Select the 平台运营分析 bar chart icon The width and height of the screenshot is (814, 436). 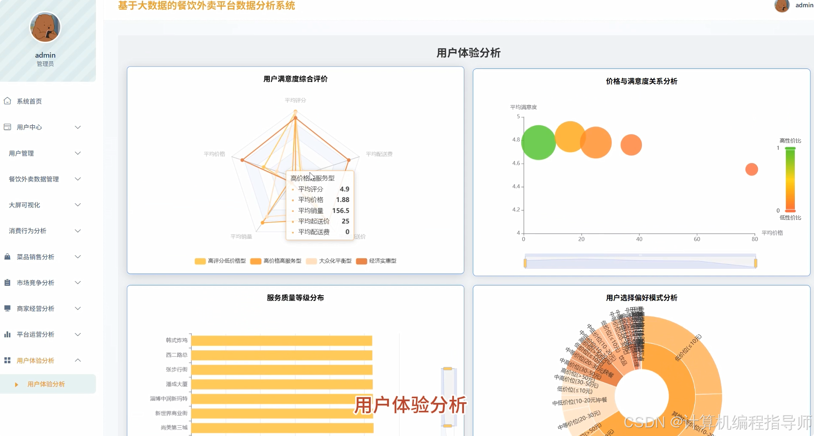[x=7, y=334]
